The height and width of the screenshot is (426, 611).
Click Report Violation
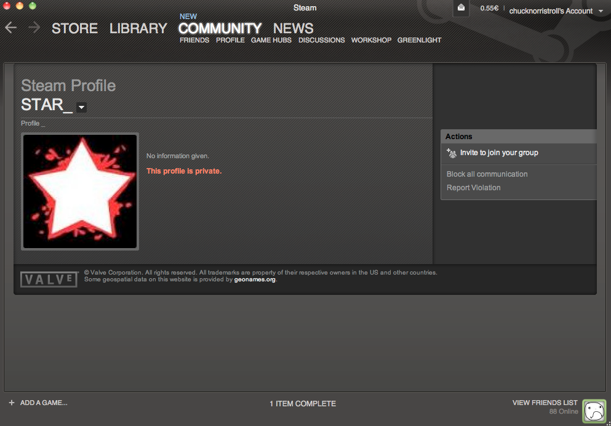tap(473, 188)
